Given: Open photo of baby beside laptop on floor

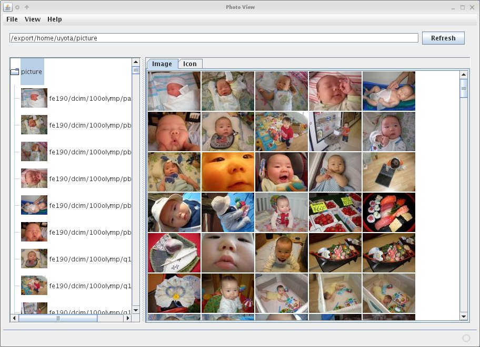Looking at the screenshot, I should click(x=389, y=172).
